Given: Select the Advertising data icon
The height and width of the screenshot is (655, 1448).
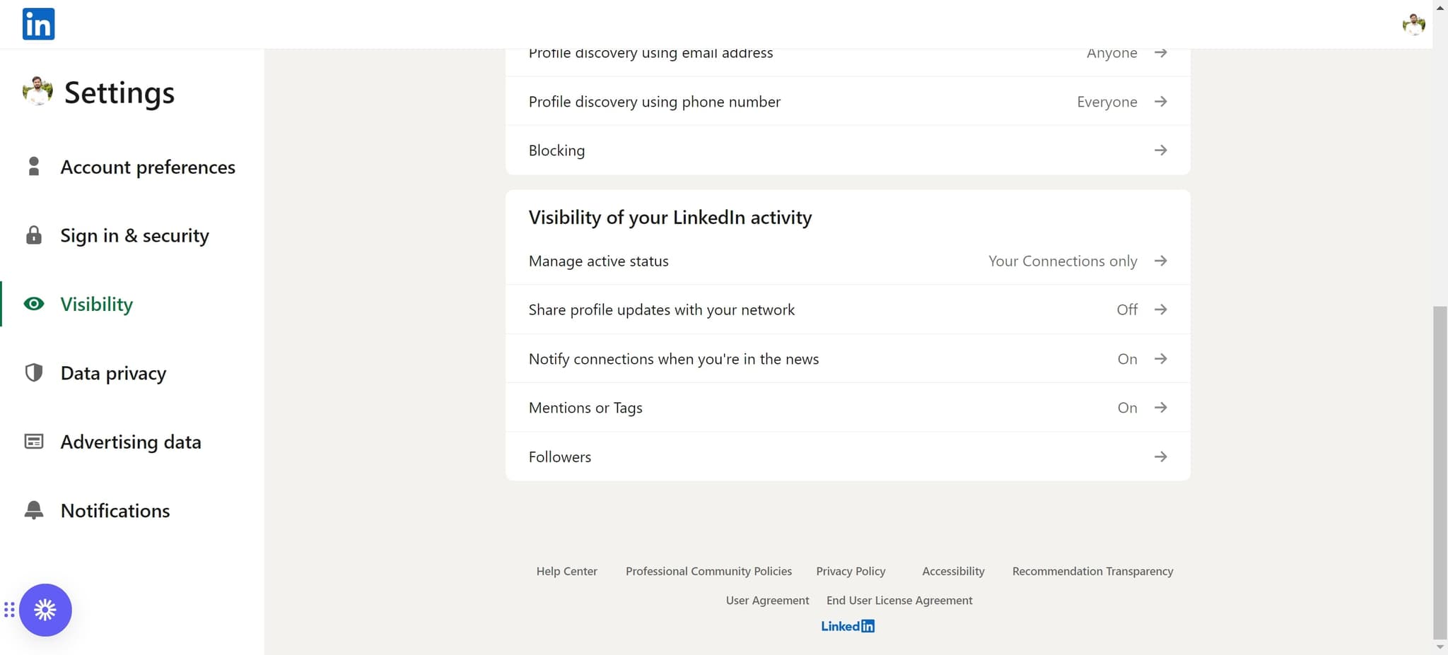Looking at the screenshot, I should (33, 441).
